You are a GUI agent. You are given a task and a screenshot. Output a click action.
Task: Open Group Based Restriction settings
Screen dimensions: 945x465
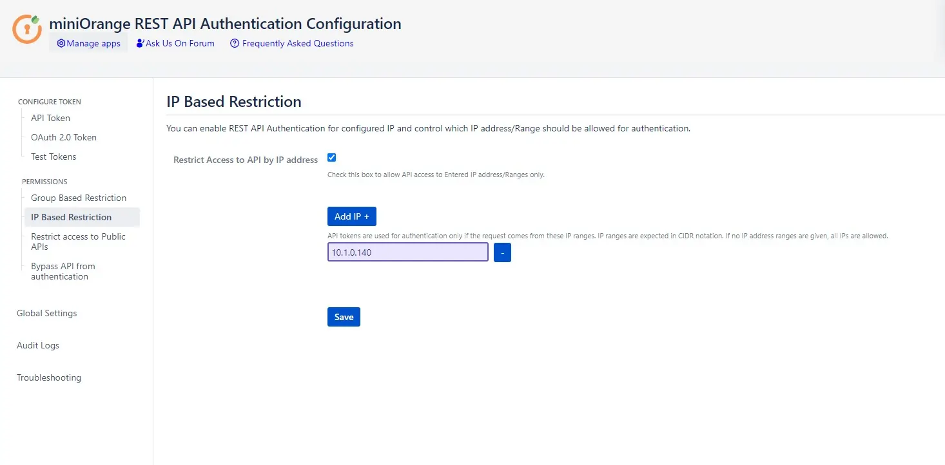[x=79, y=198]
